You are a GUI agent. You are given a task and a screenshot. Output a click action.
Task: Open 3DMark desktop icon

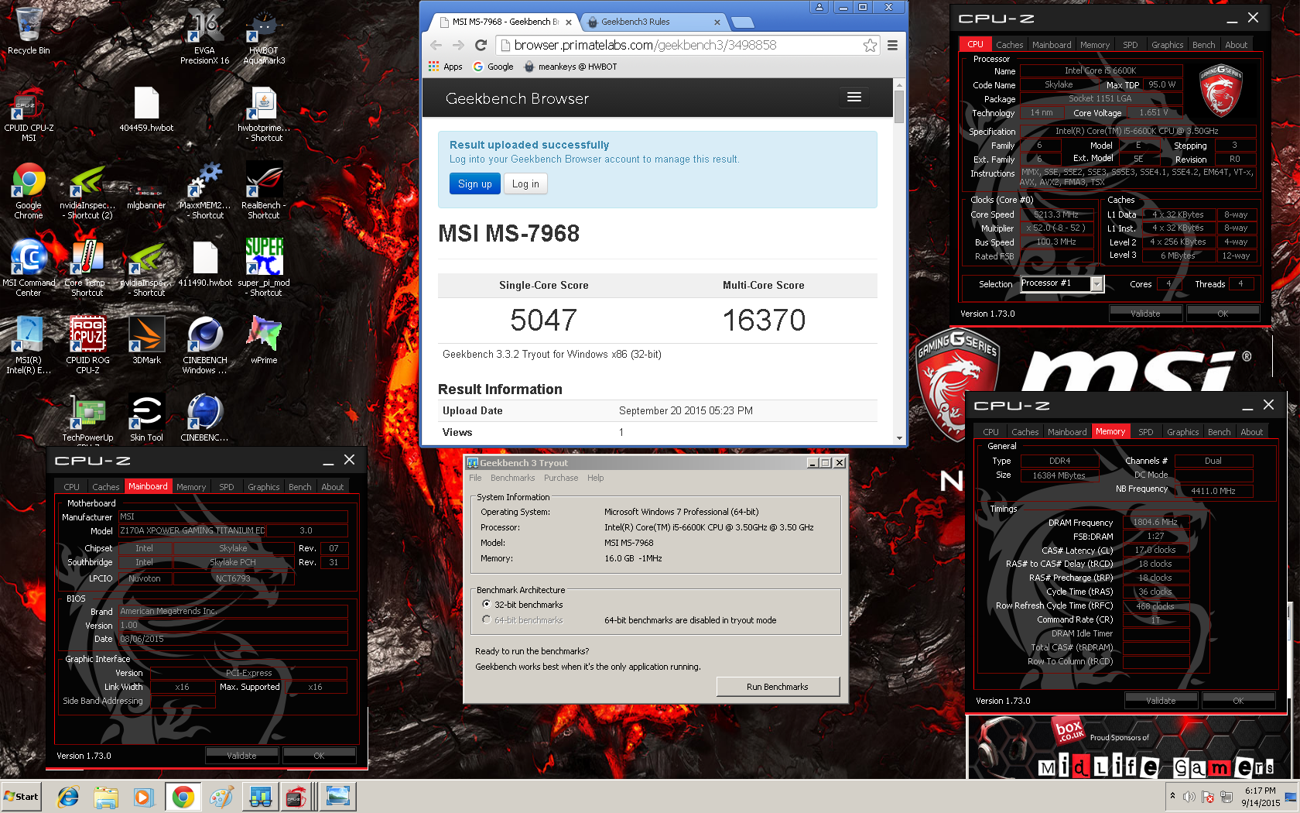(x=146, y=341)
